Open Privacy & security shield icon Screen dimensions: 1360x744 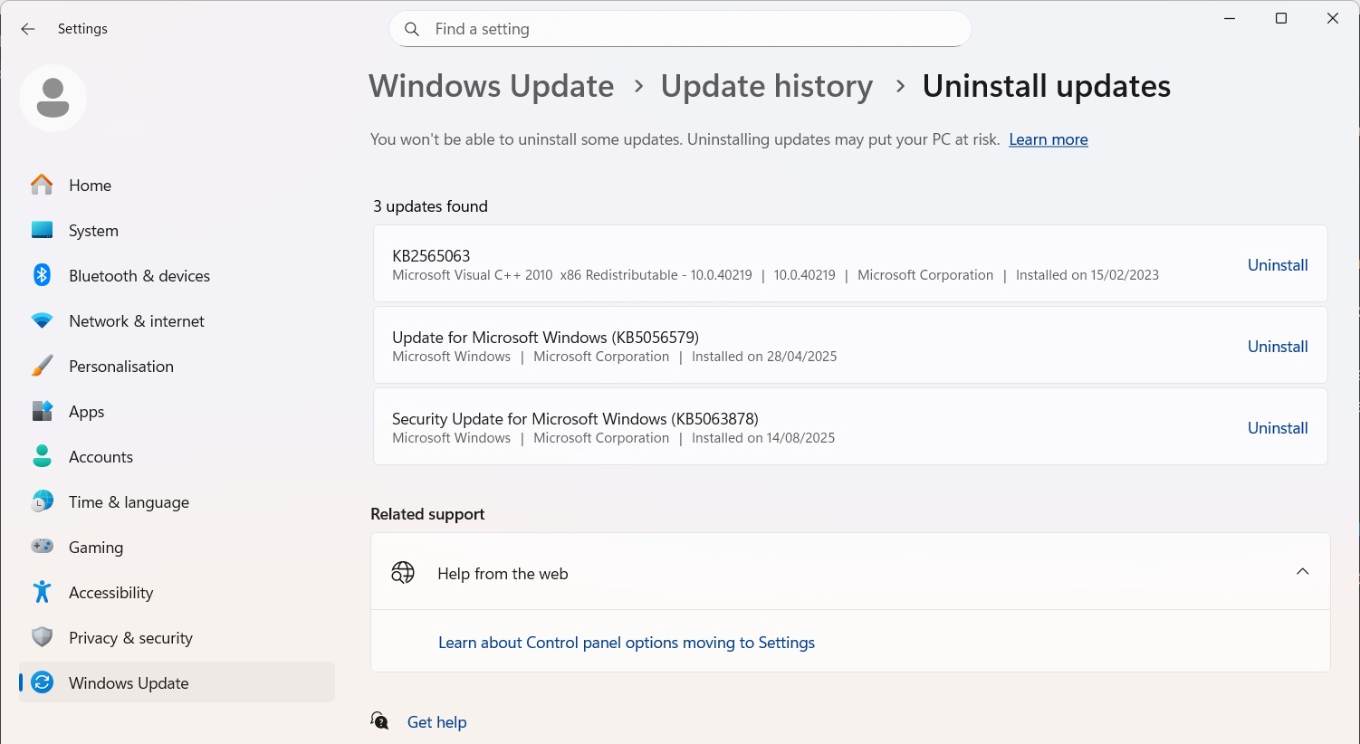[43, 637]
